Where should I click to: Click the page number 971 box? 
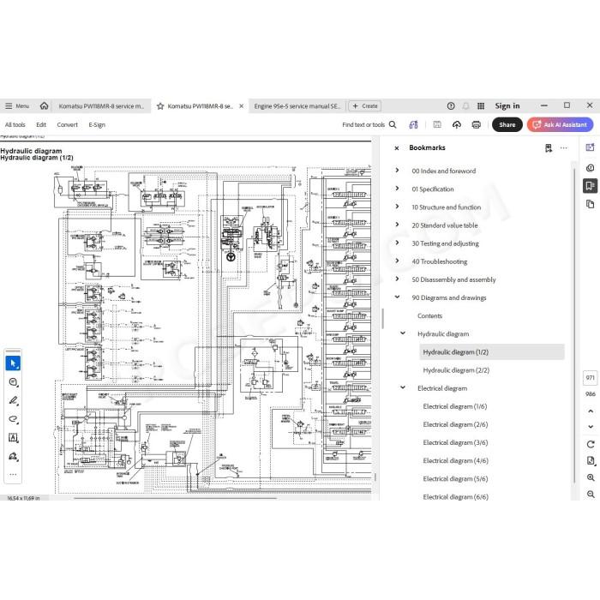(x=590, y=378)
